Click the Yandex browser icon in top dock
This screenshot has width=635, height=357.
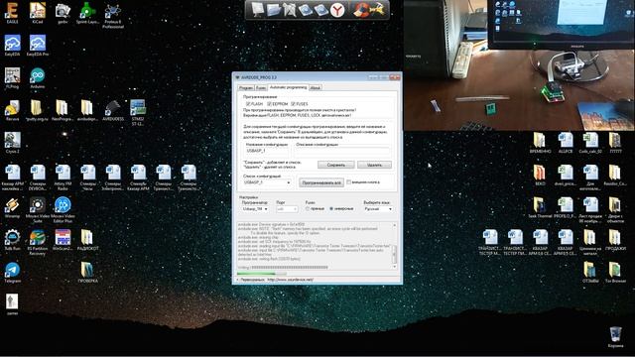[337, 10]
